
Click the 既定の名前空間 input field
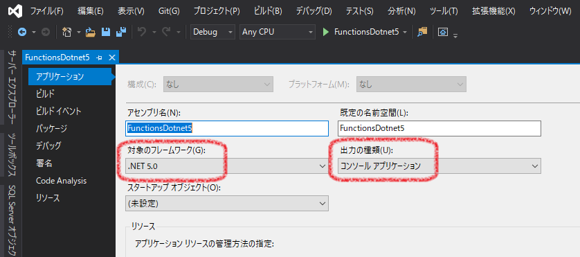[439, 129]
